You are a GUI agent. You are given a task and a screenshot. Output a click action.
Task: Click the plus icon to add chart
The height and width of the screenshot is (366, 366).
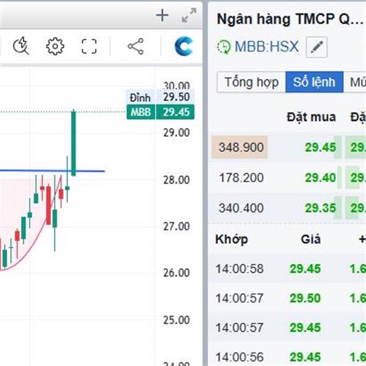pyautogui.click(x=162, y=15)
